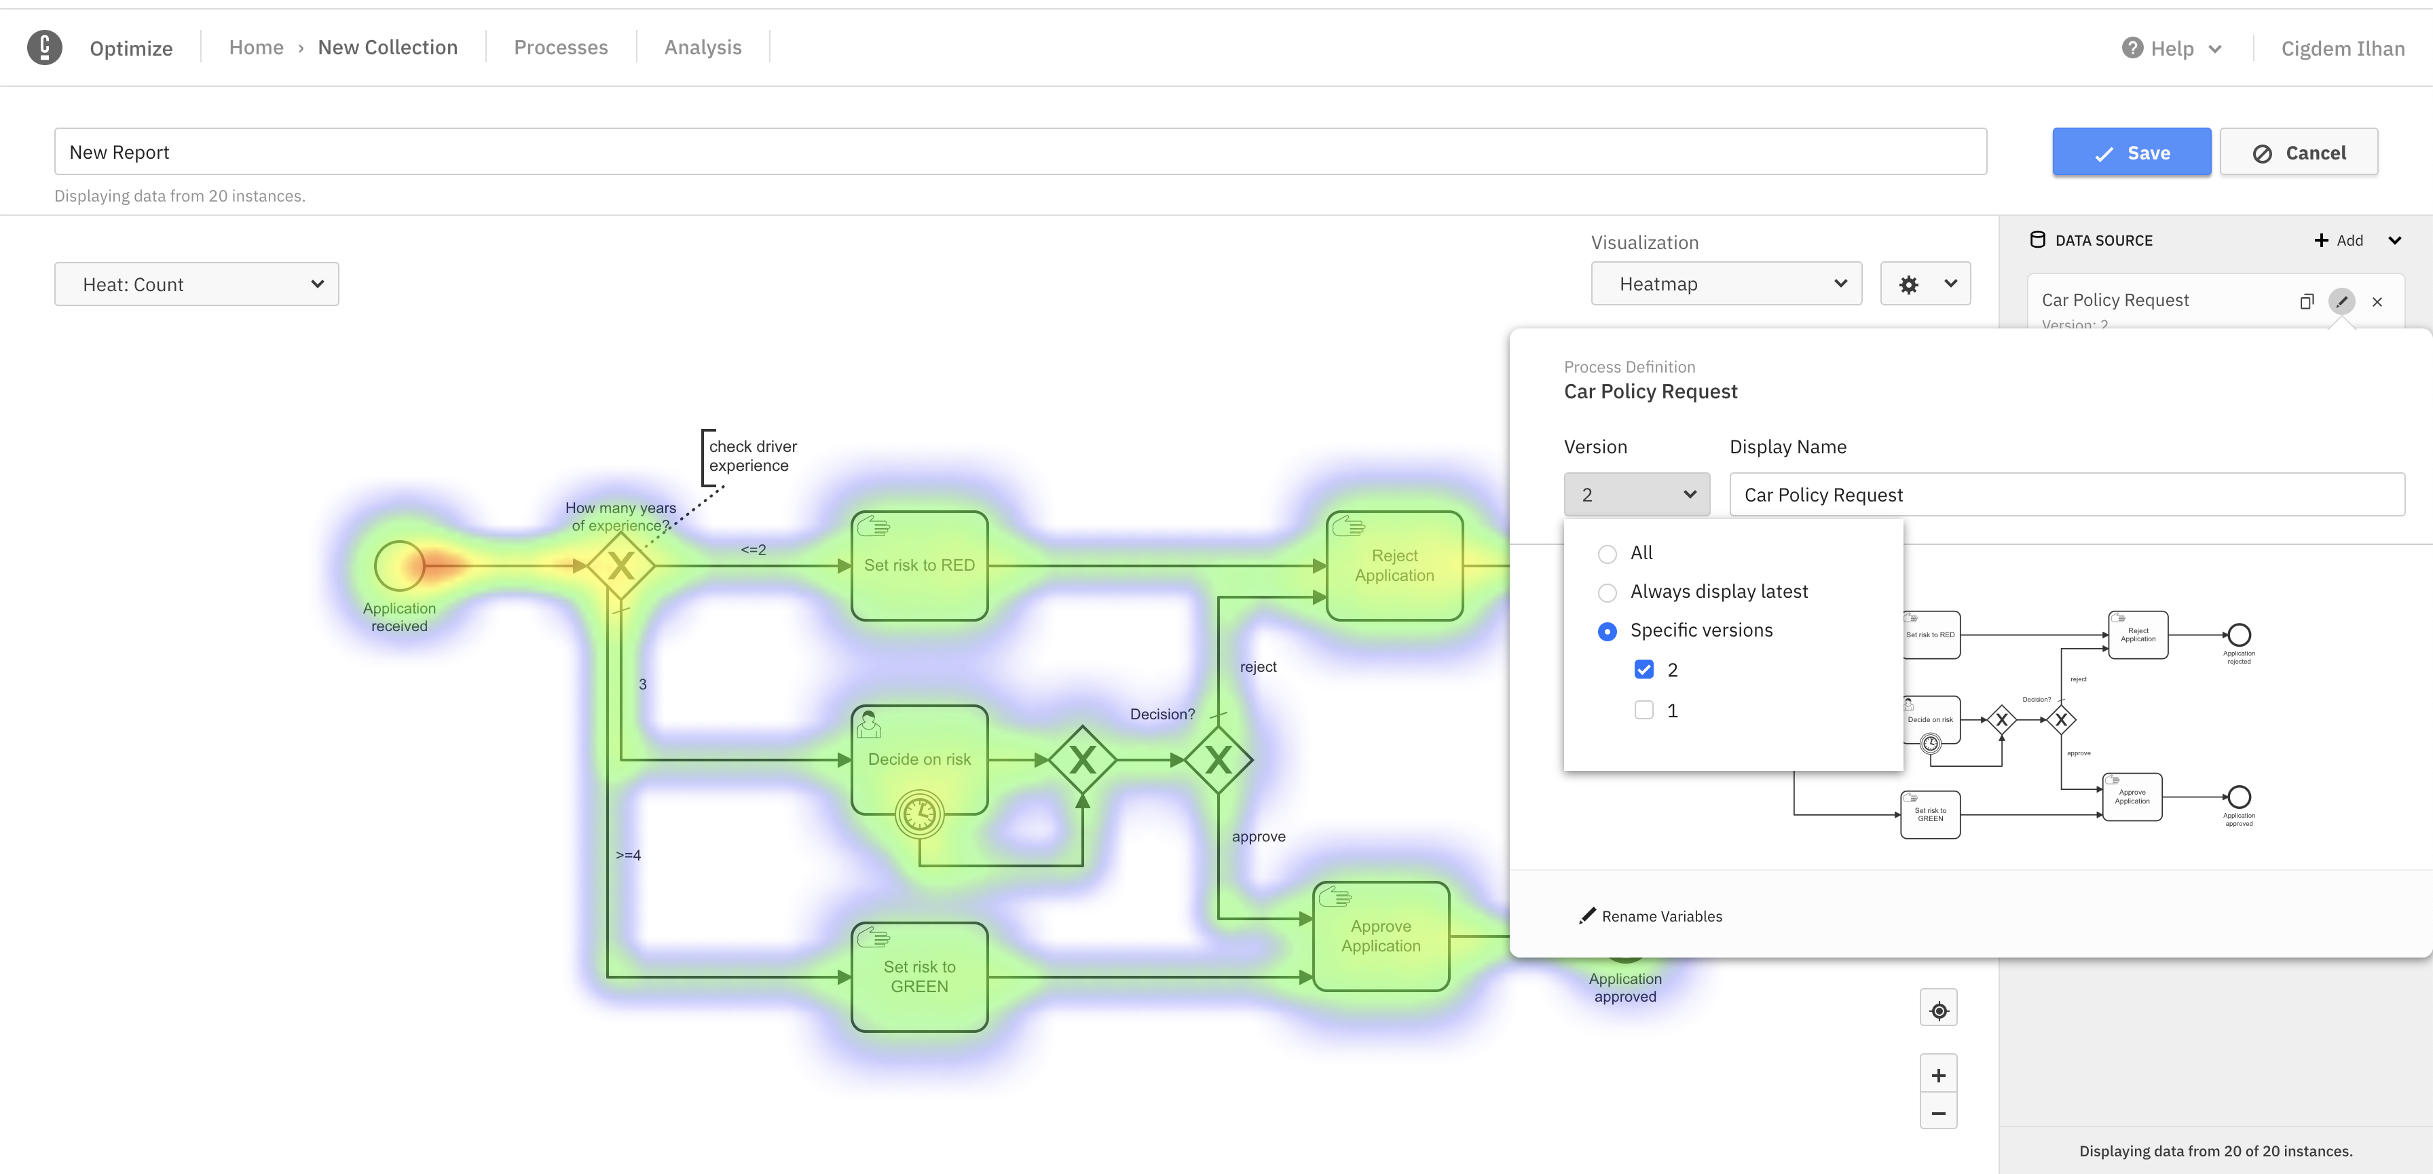Screen dimensions: 2433x1174
Task: Click Add data source button
Action: point(2337,240)
